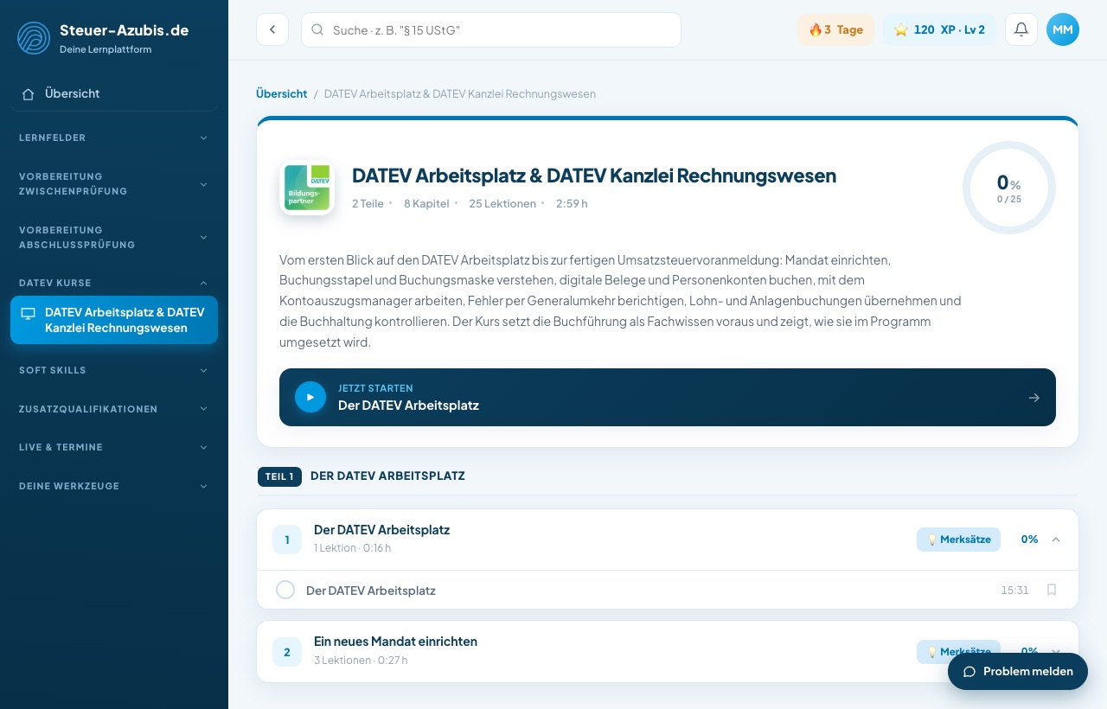Click the course title heading
1107x709 pixels.
[x=594, y=176]
